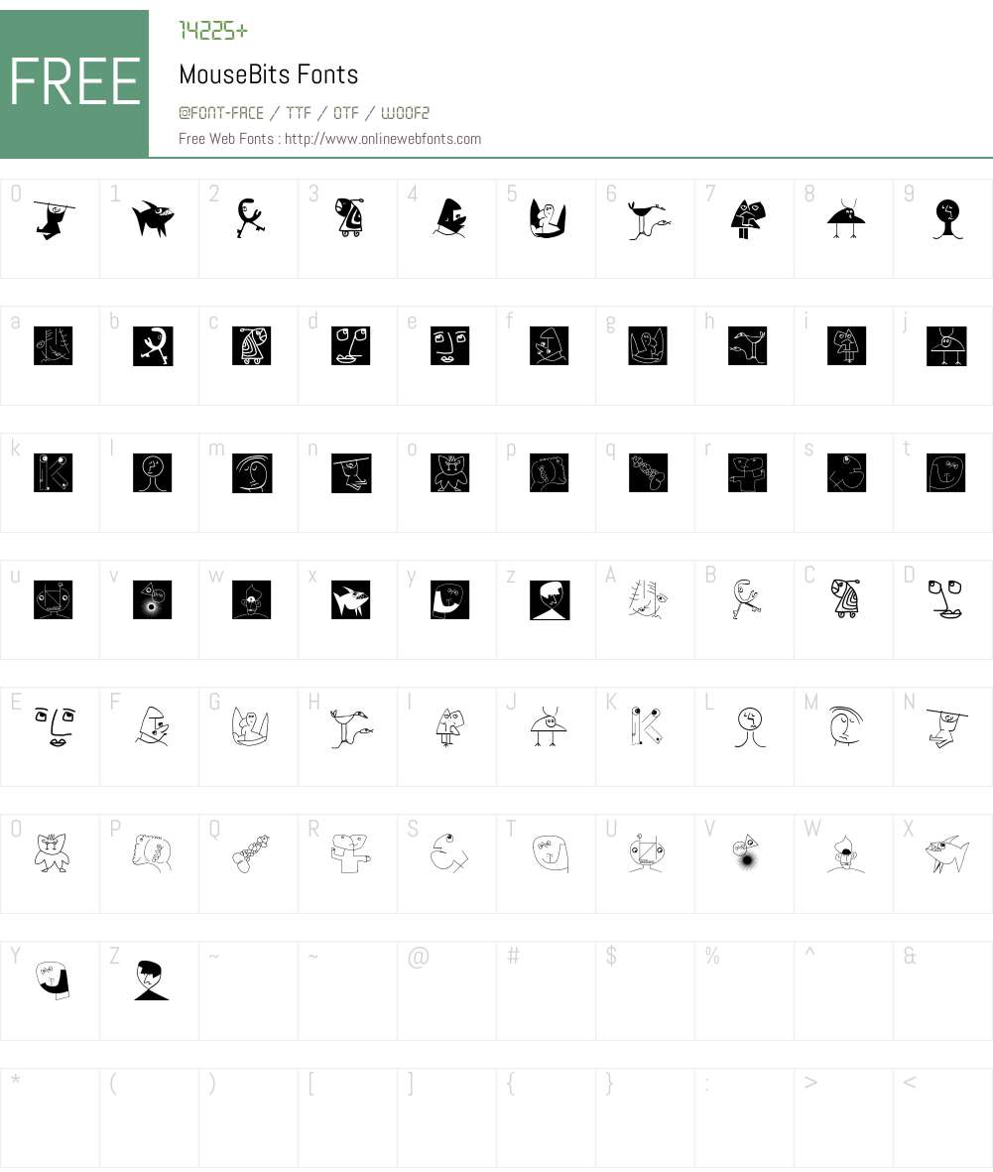Select the empty $ glyph cell

pos(645,990)
